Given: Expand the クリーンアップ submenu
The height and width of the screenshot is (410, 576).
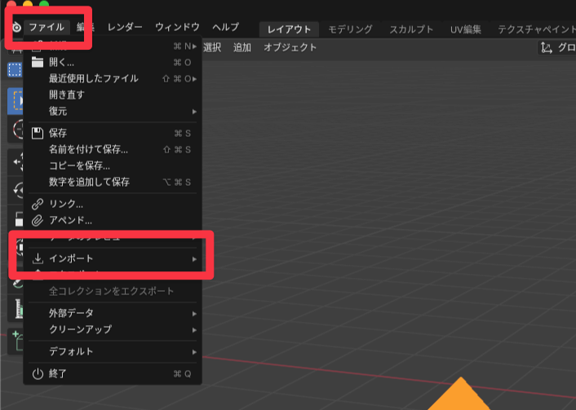Looking at the screenshot, I should pyautogui.click(x=113, y=329).
